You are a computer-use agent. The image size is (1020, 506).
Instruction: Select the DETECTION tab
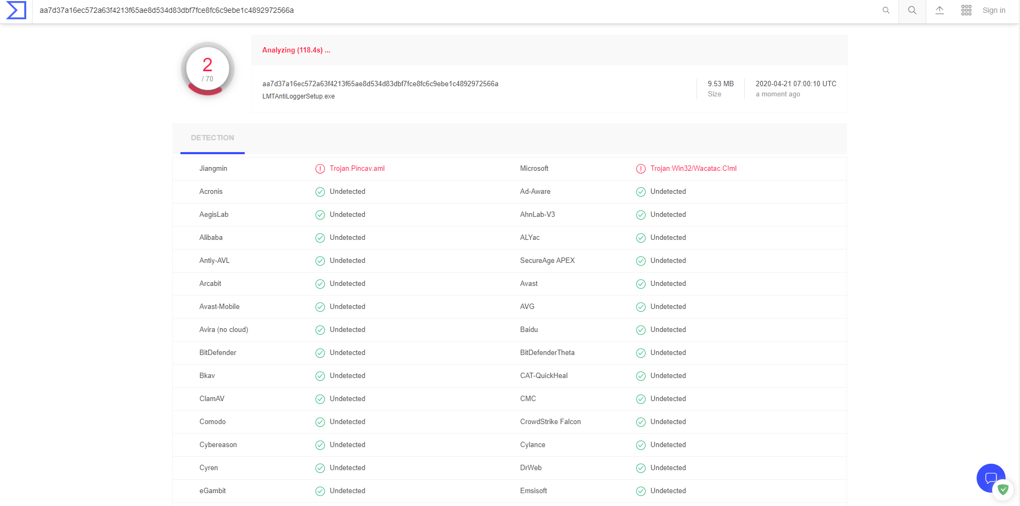coord(213,138)
